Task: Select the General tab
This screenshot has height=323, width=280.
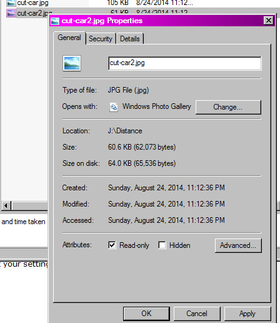Action: [69, 38]
